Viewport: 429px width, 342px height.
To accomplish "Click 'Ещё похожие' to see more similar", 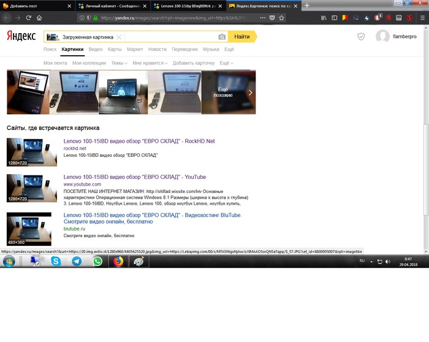I will 229,92.
